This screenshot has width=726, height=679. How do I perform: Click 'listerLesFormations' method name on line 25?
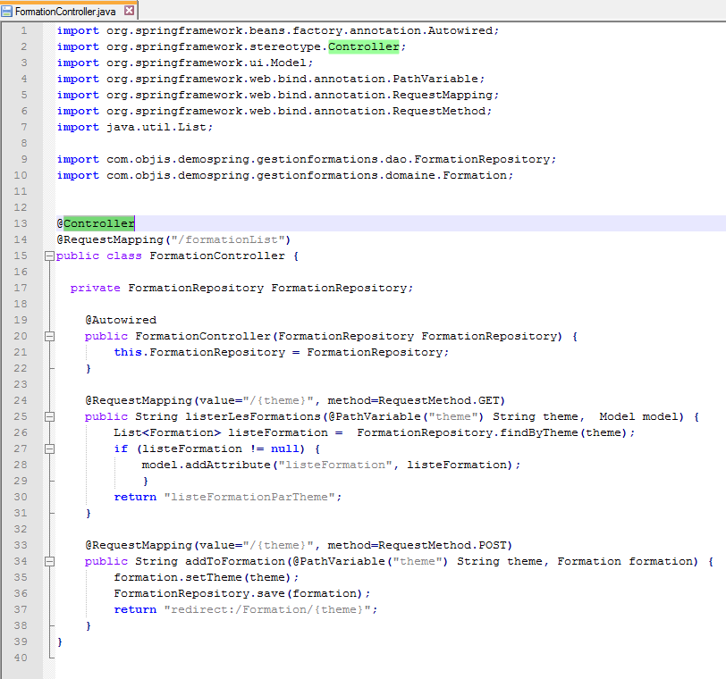click(253, 416)
